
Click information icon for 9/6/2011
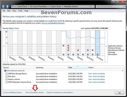[x=68, y=55]
